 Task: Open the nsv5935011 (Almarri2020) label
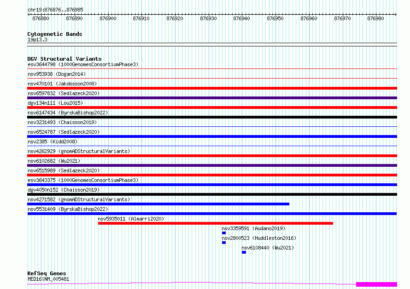point(131,219)
